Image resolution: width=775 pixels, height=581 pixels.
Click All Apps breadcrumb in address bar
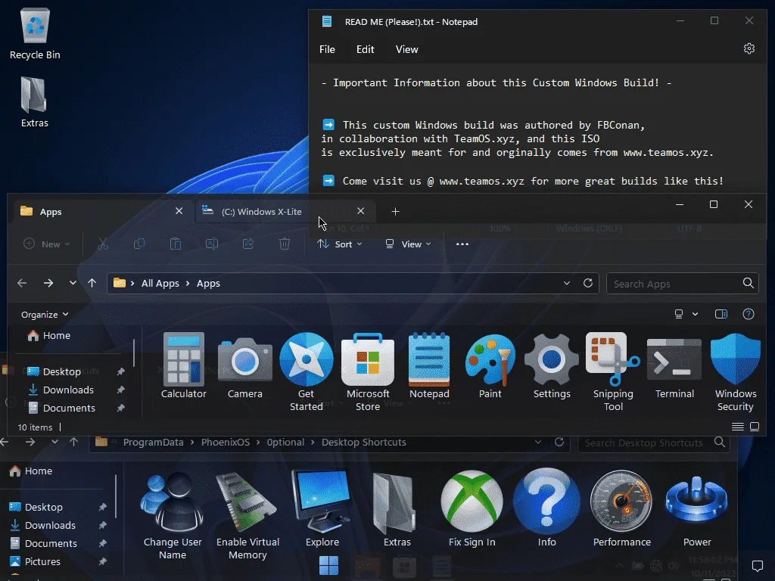(x=160, y=283)
